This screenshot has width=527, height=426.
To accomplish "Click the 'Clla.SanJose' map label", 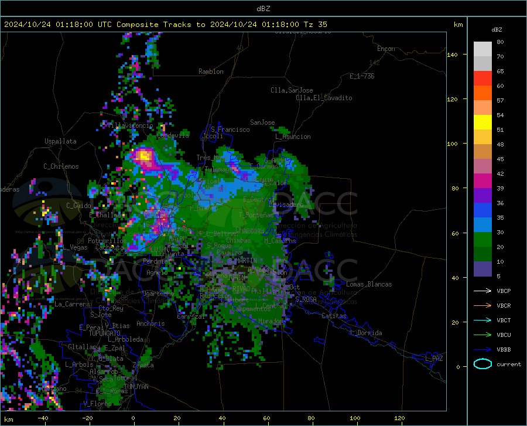I will pos(292,90).
